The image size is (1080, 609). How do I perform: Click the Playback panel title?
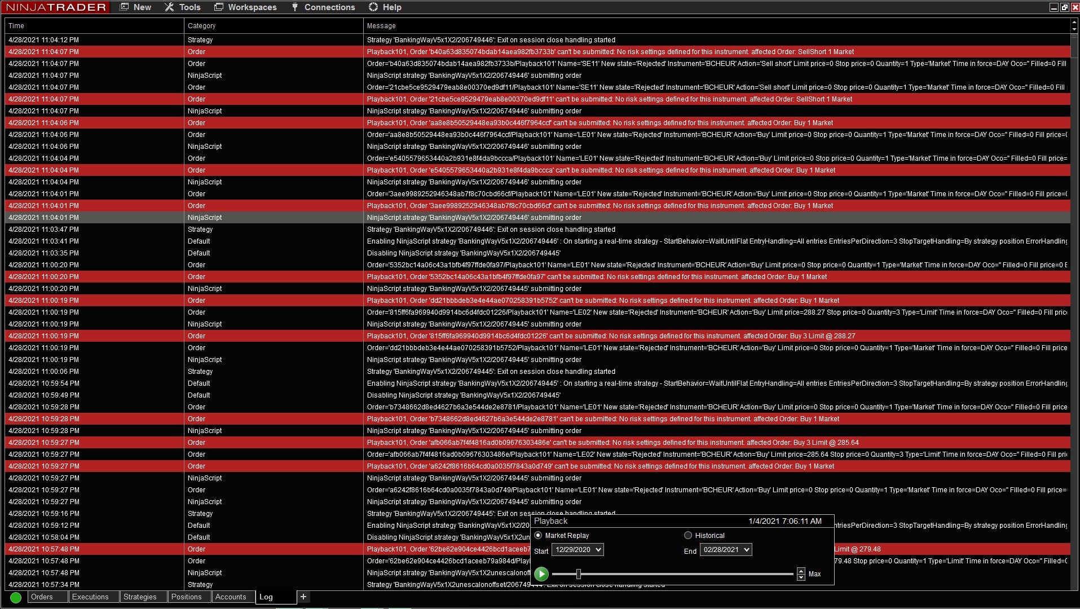[550, 521]
